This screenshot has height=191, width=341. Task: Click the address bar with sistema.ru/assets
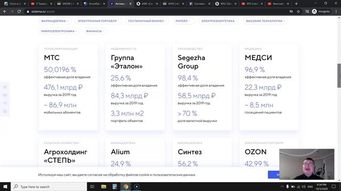(157, 12)
